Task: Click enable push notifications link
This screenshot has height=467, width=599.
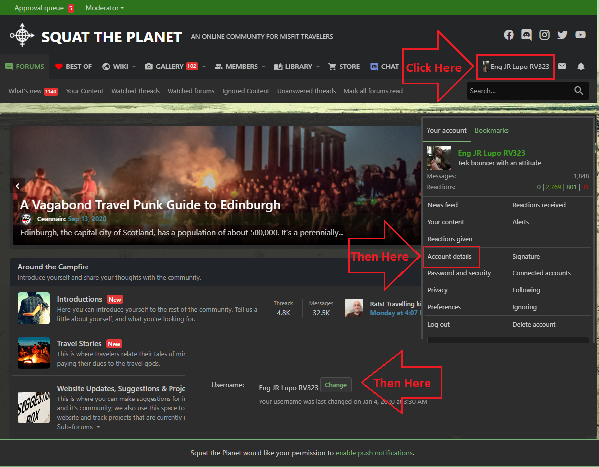Action: point(374,453)
